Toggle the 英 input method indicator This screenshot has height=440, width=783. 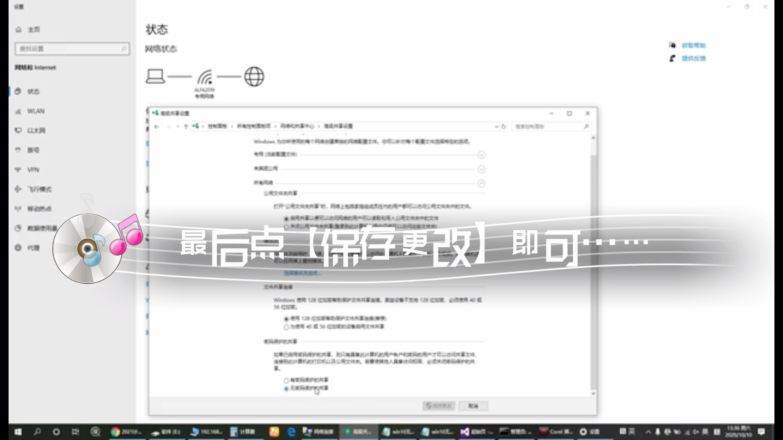click(x=632, y=431)
